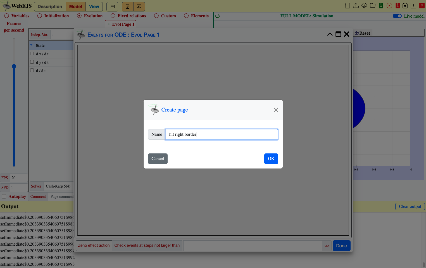This screenshot has height=268, width=426.
Task: Select the Custom radio button
Action: coord(156,16)
